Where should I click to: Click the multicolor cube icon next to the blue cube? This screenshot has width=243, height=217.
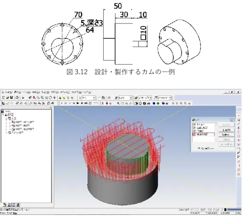(x=163, y=103)
